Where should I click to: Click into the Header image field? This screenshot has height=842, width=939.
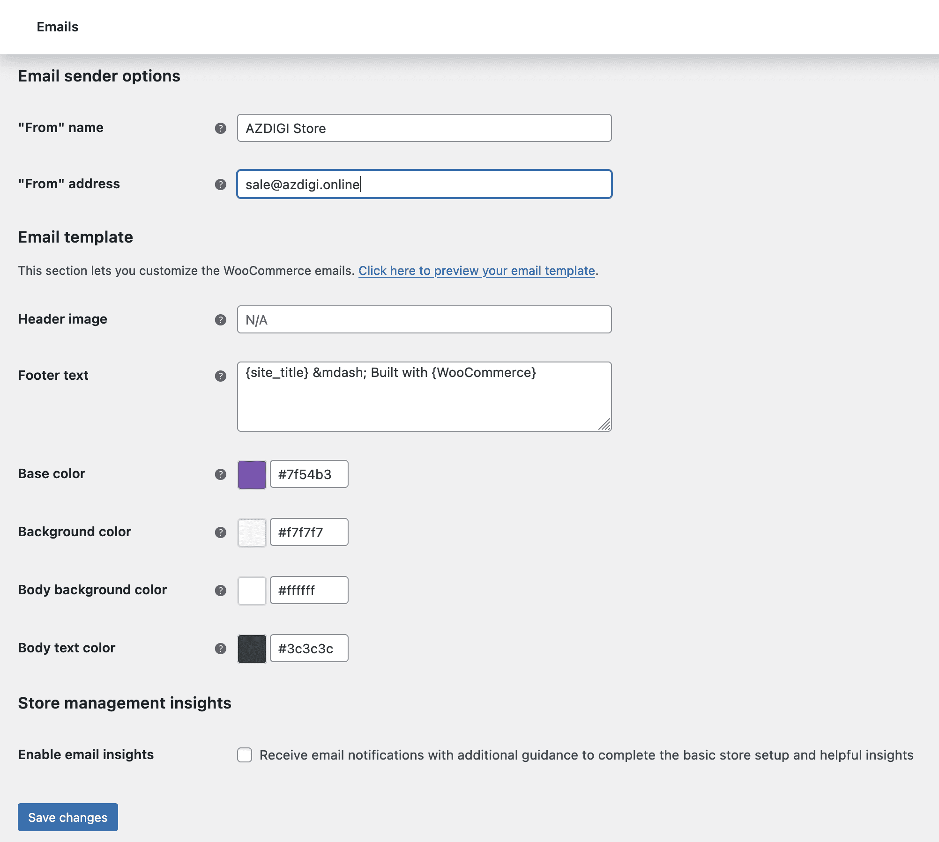(424, 320)
